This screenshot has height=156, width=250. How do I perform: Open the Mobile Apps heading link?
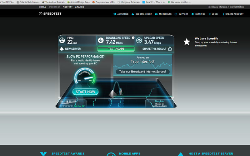129,153
